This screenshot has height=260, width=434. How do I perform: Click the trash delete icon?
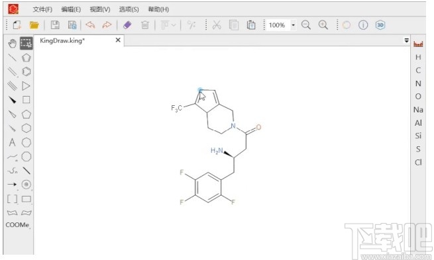145,25
